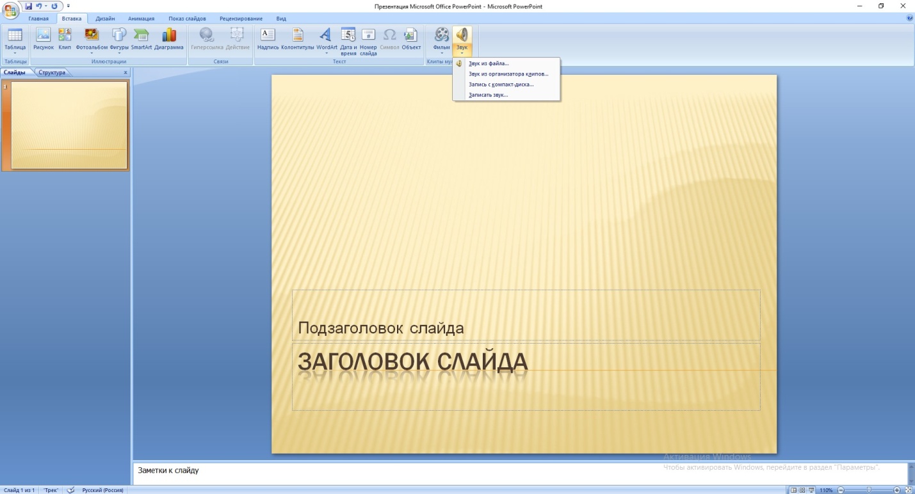This screenshot has height=494, width=915.
Task: Open the Клип clip art tool
Action: (65, 38)
